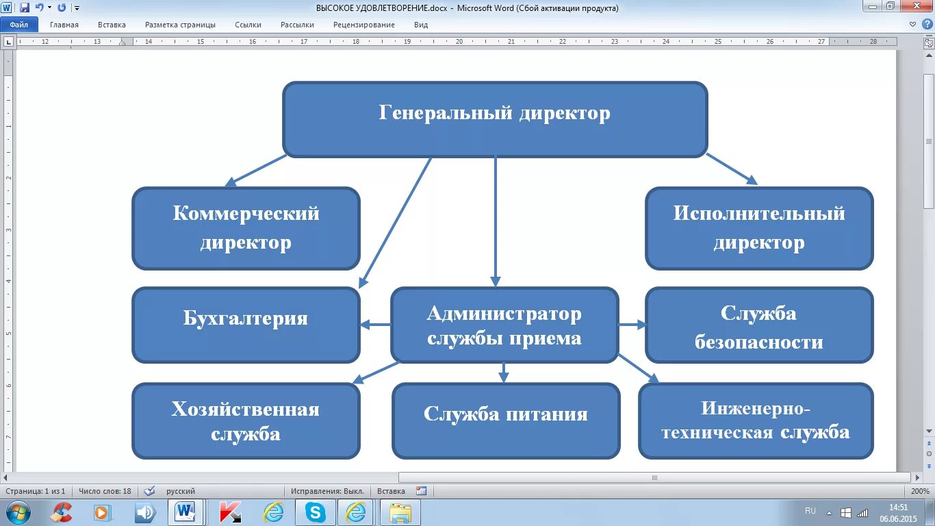Click the proofing errors check icon

pyautogui.click(x=149, y=491)
